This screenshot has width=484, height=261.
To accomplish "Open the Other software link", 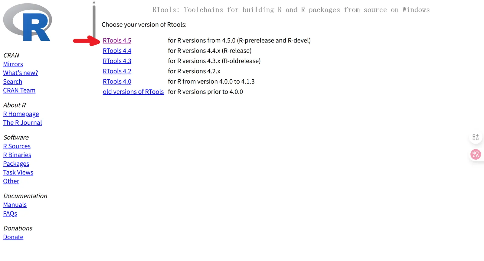I will pos(11,181).
